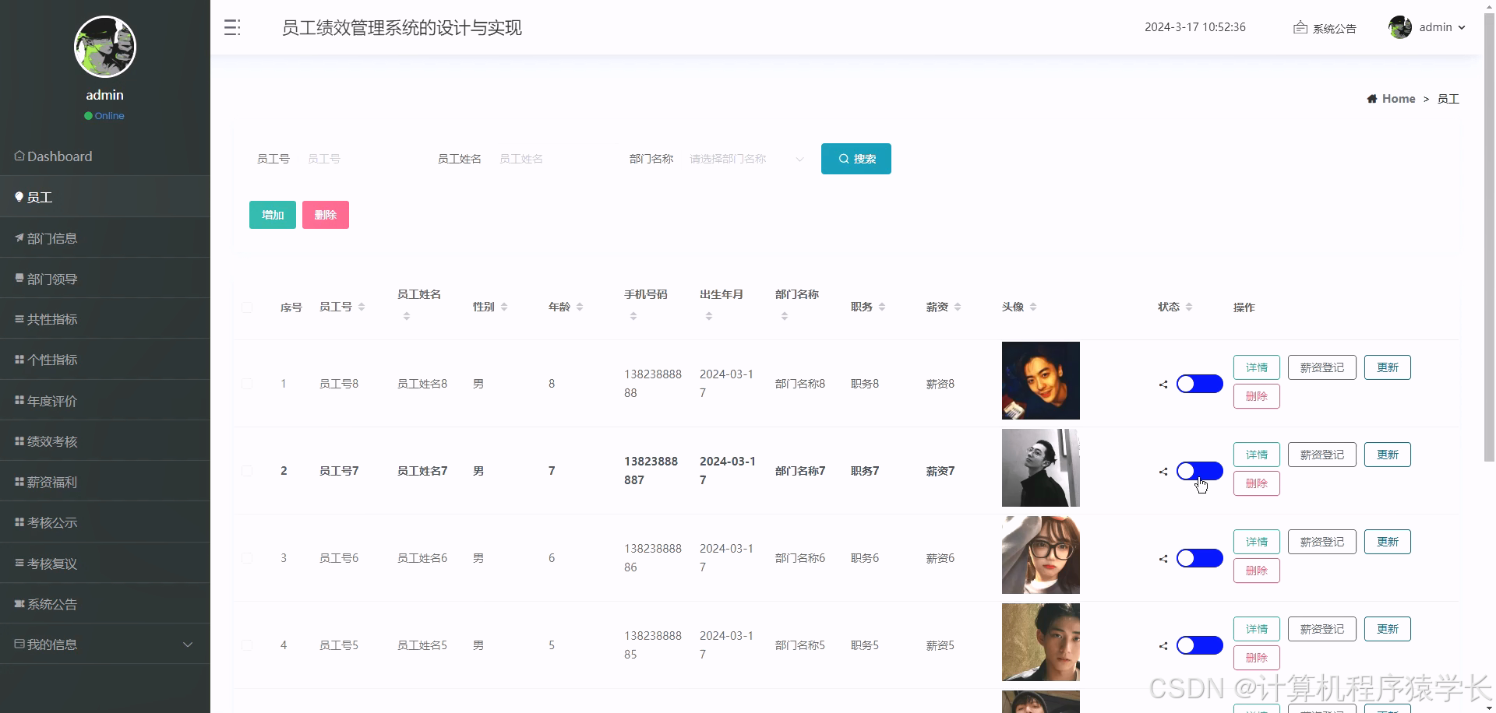Click 删除 in 员工号5 row
The height and width of the screenshot is (713, 1496).
click(x=1257, y=658)
